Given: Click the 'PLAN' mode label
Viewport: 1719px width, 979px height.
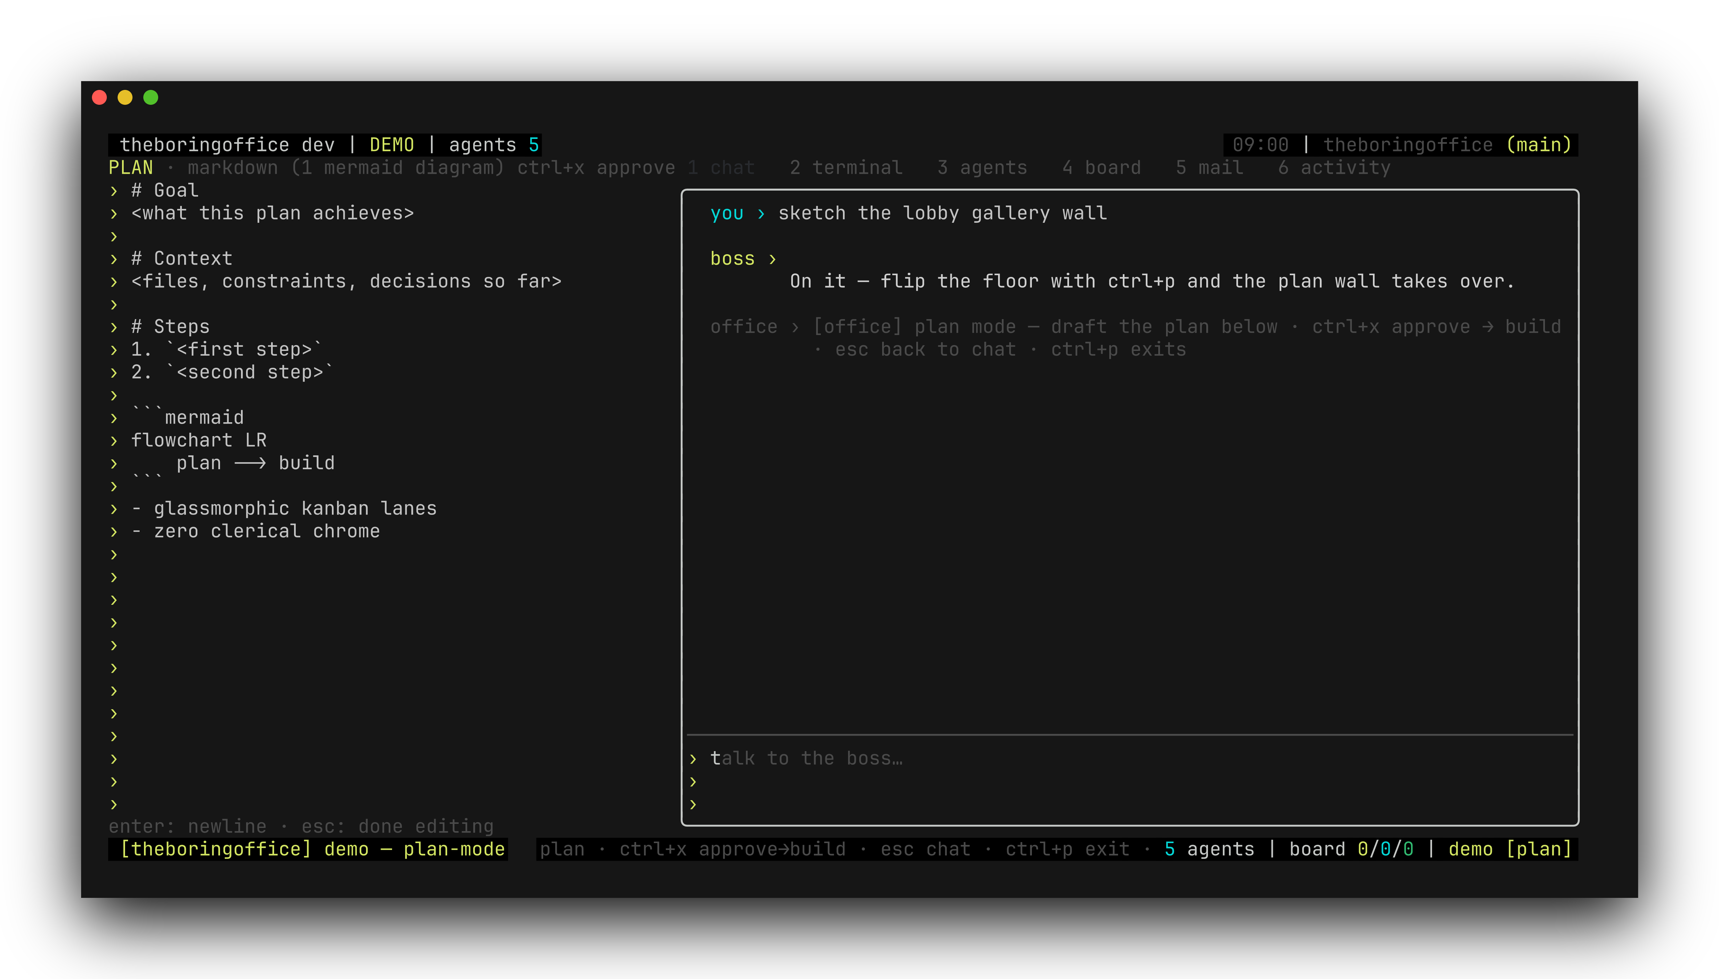Looking at the screenshot, I should coord(130,167).
